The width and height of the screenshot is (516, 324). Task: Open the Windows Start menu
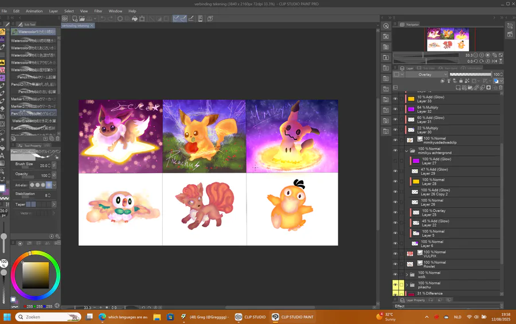pyautogui.click(x=7, y=317)
